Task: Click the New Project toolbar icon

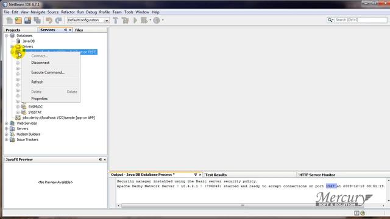Action: (18, 20)
